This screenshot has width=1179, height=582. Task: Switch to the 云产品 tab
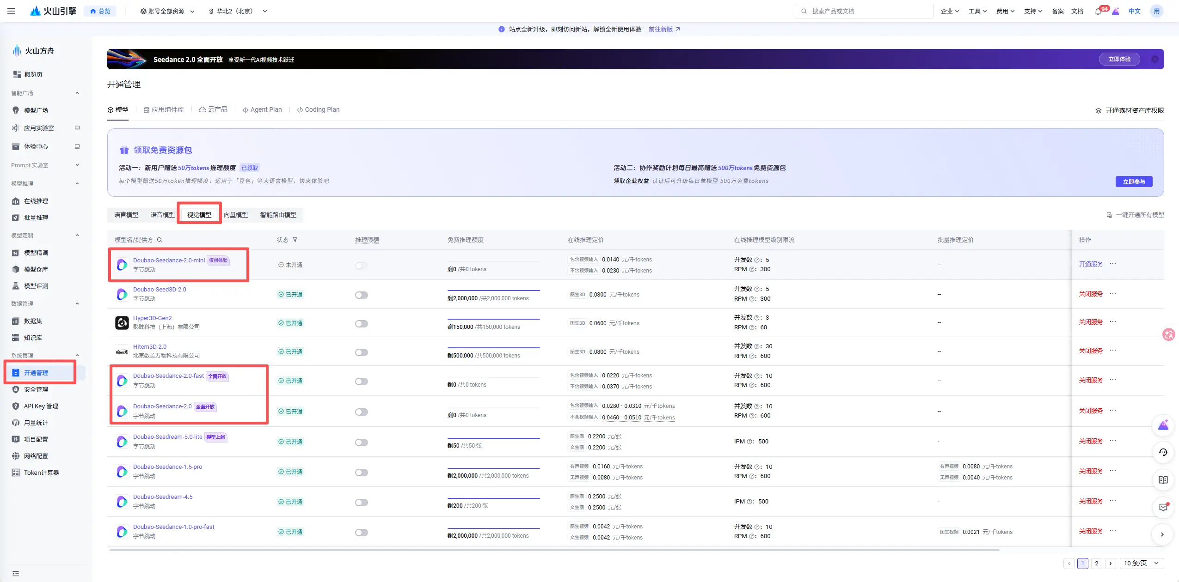pyautogui.click(x=213, y=109)
